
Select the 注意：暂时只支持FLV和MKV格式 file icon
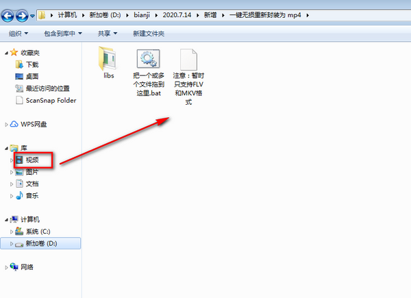pos(188,59)
